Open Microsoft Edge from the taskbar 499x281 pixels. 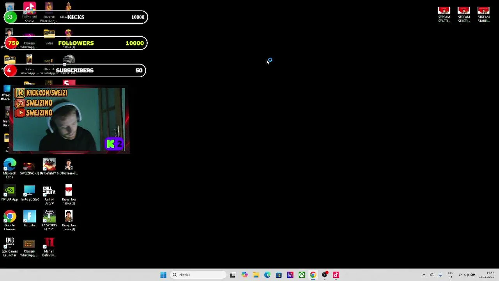[267, 275]
